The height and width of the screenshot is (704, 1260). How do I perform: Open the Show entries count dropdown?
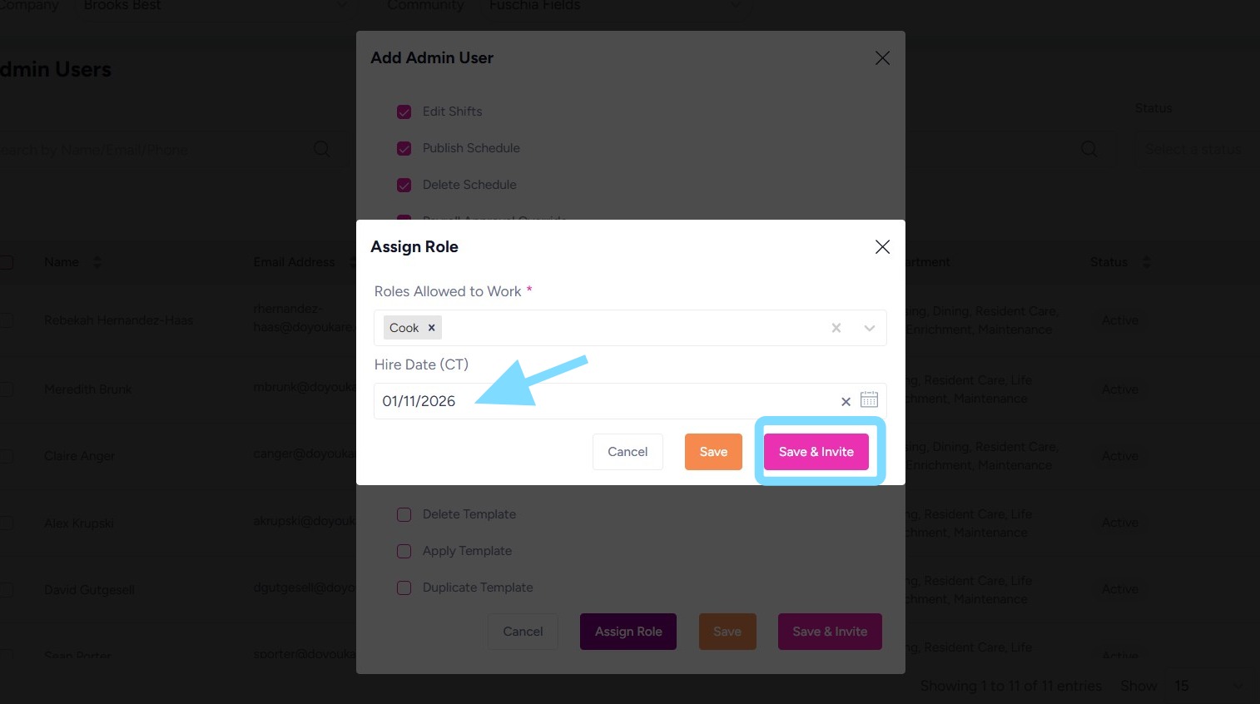(1208, 686)
